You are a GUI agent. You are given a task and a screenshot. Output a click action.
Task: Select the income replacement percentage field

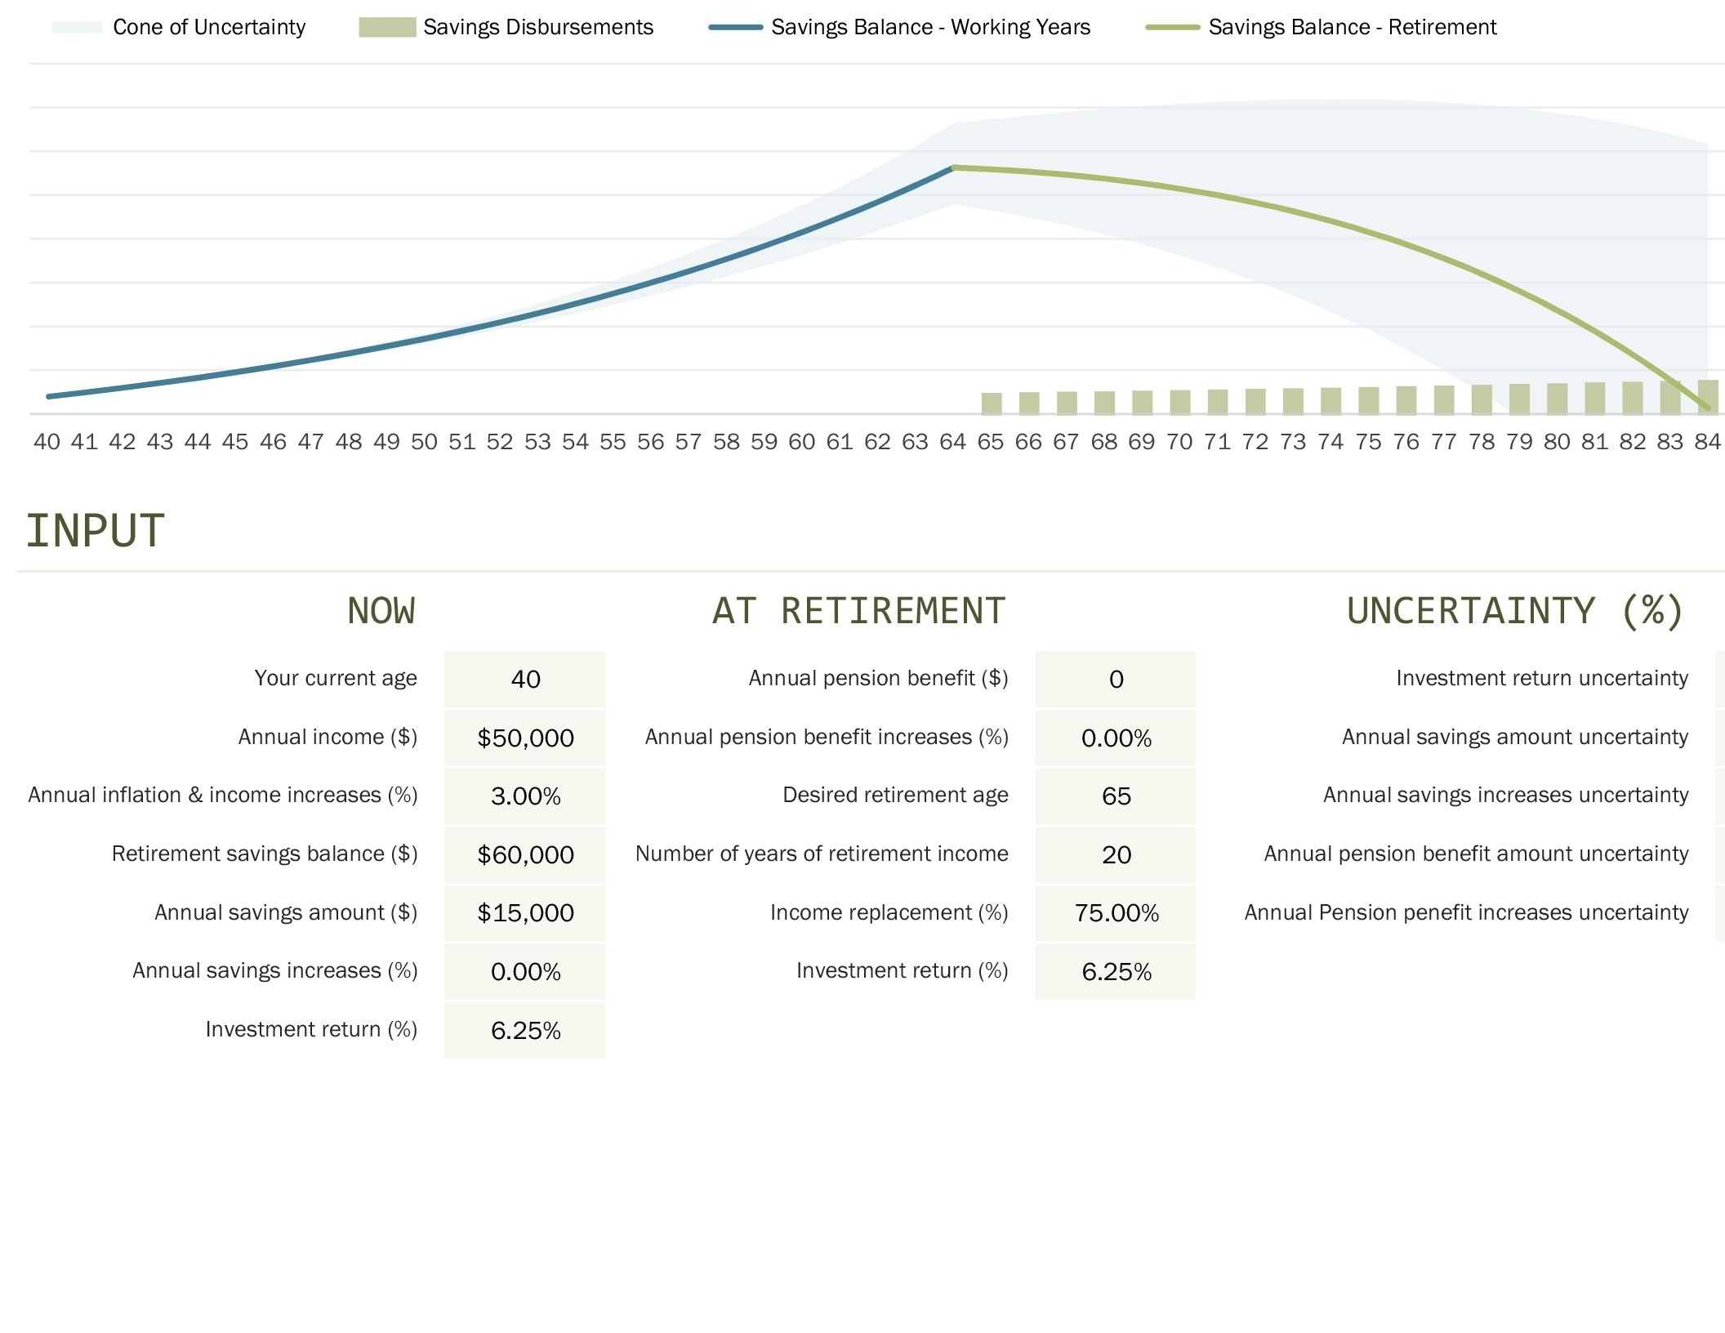click(x=1115, y=912)
